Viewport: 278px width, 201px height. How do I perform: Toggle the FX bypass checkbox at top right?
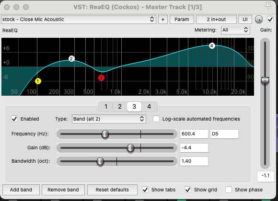click(270, 19)
